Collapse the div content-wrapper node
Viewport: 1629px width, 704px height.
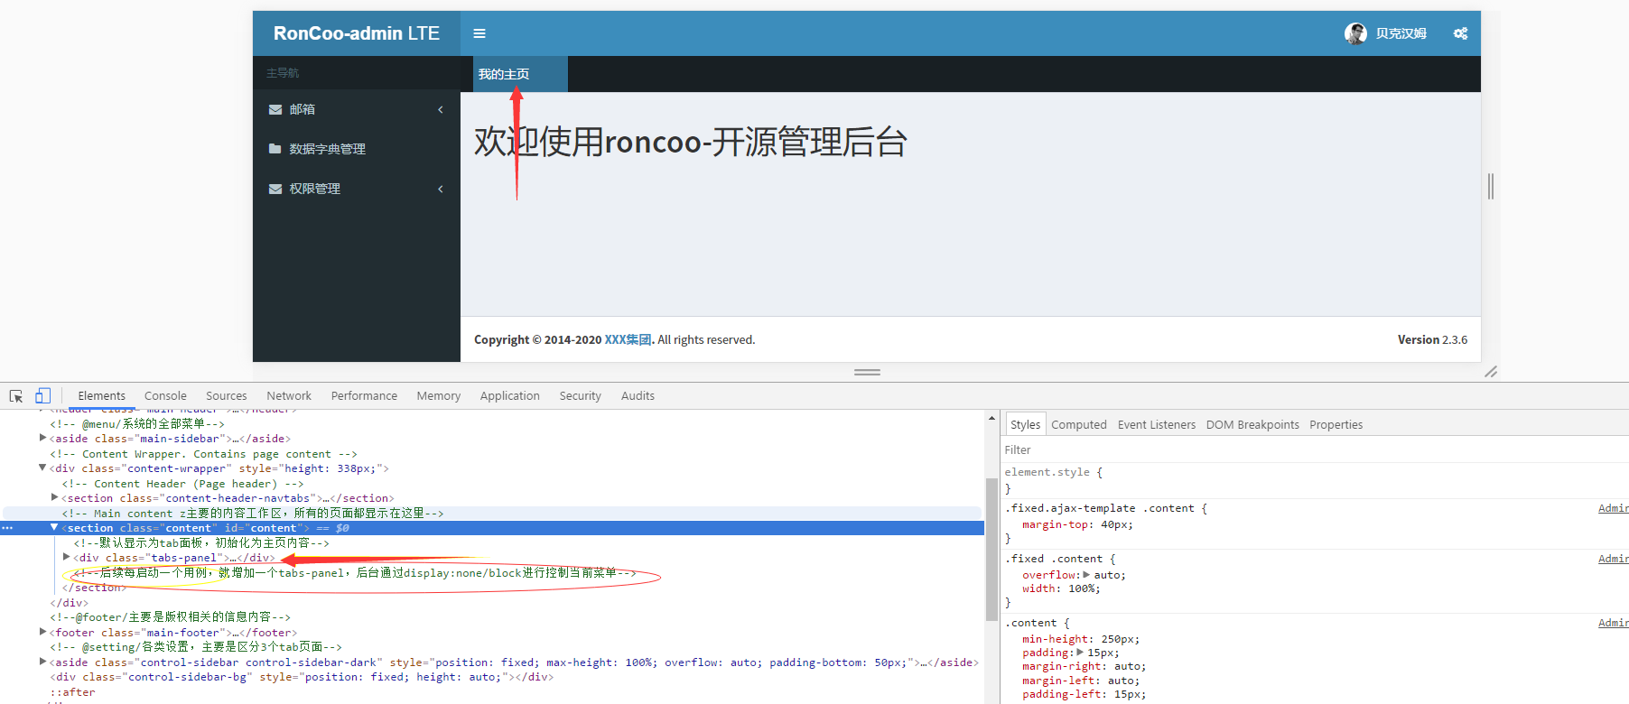point(42,468)
